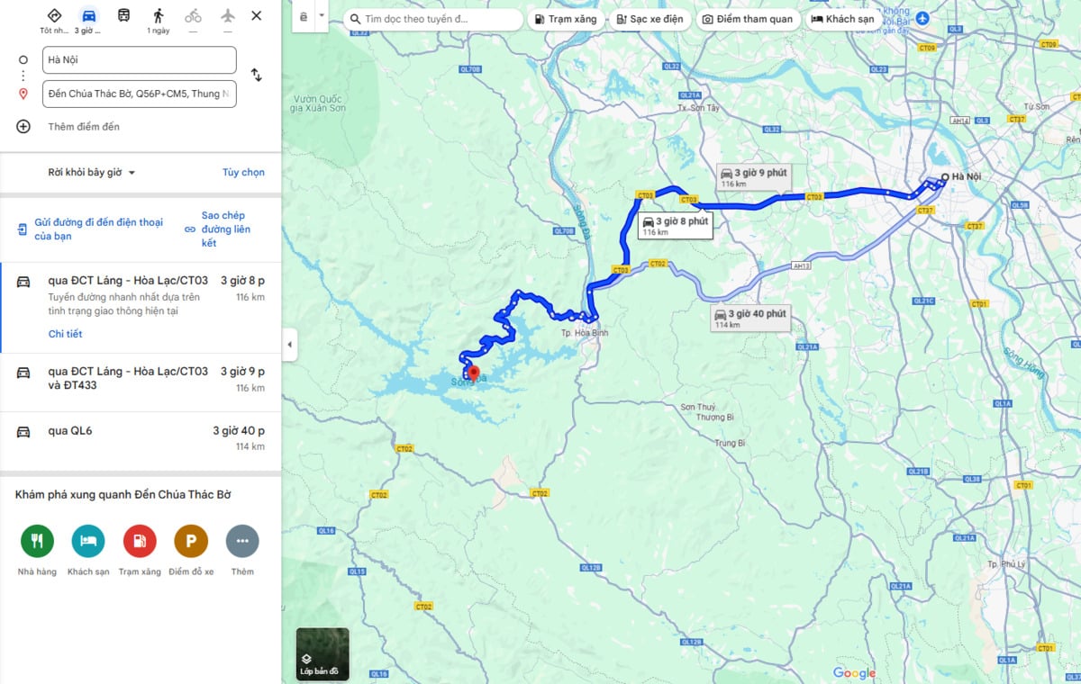Click the red destination pin on map

(473, 373)
